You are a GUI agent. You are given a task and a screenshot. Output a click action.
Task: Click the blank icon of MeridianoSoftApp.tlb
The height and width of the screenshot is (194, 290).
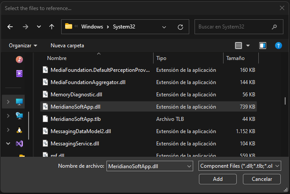point(45,119)
